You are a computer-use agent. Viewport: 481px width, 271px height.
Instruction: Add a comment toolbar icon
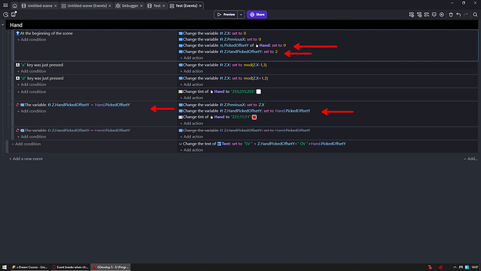tap(434, 15)
